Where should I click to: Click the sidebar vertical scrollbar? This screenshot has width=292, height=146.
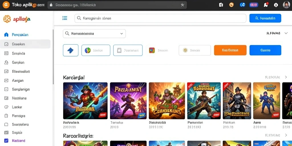click(53, 57)
